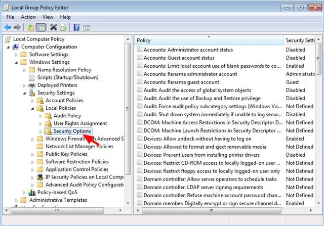Toggle the show/hide console tree icon

(x=40, y=27)
